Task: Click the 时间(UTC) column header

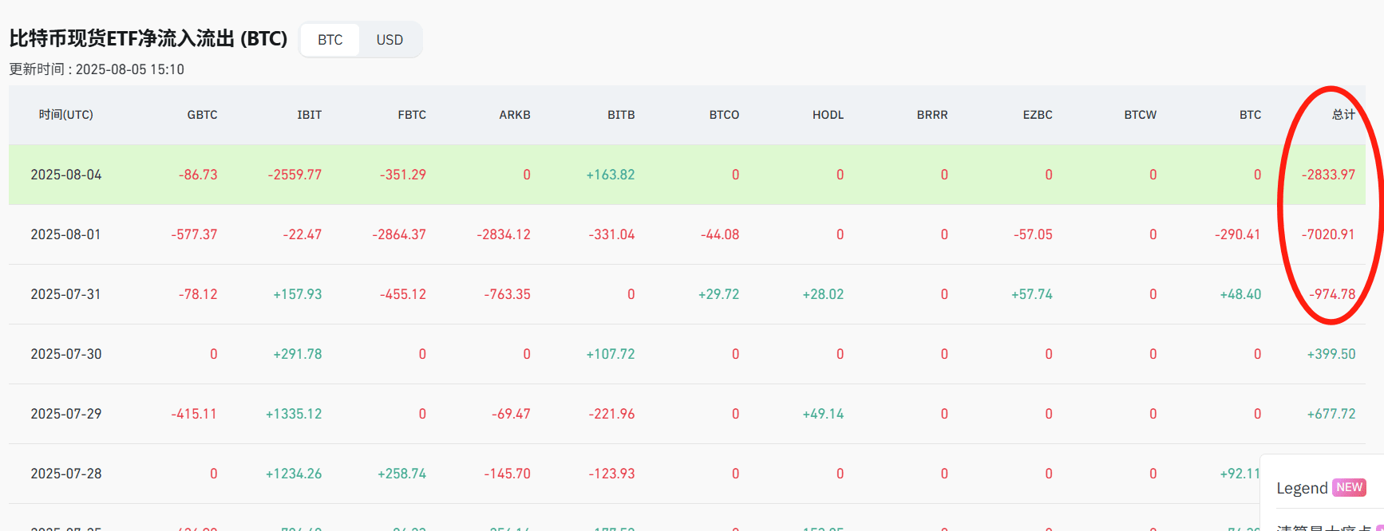Action: pos(66,115)
